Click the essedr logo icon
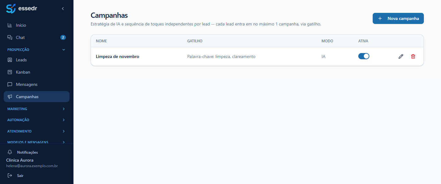Image resolution: width=441 pixels, height=184 pixels. pos(11,9)
